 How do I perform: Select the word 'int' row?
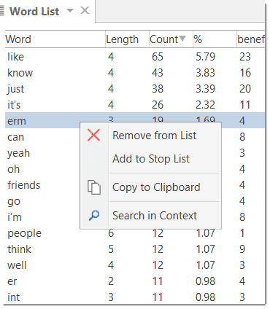pyautogui.click(x=135, y=297)
